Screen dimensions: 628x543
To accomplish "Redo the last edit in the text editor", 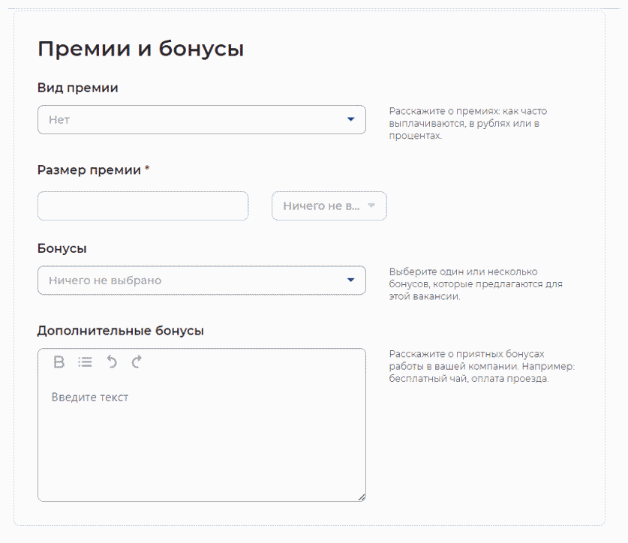I will pyautogui.click(x=136, y=362).
